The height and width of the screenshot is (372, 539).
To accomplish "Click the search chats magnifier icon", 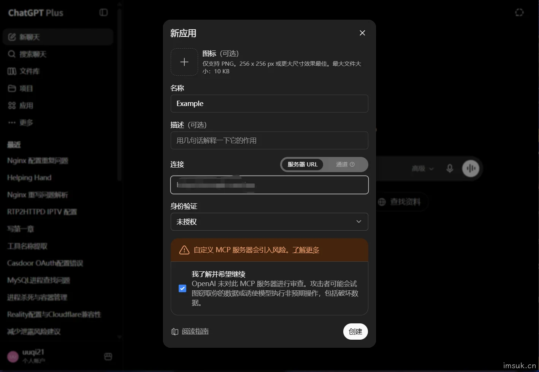I will pos(12,54).
